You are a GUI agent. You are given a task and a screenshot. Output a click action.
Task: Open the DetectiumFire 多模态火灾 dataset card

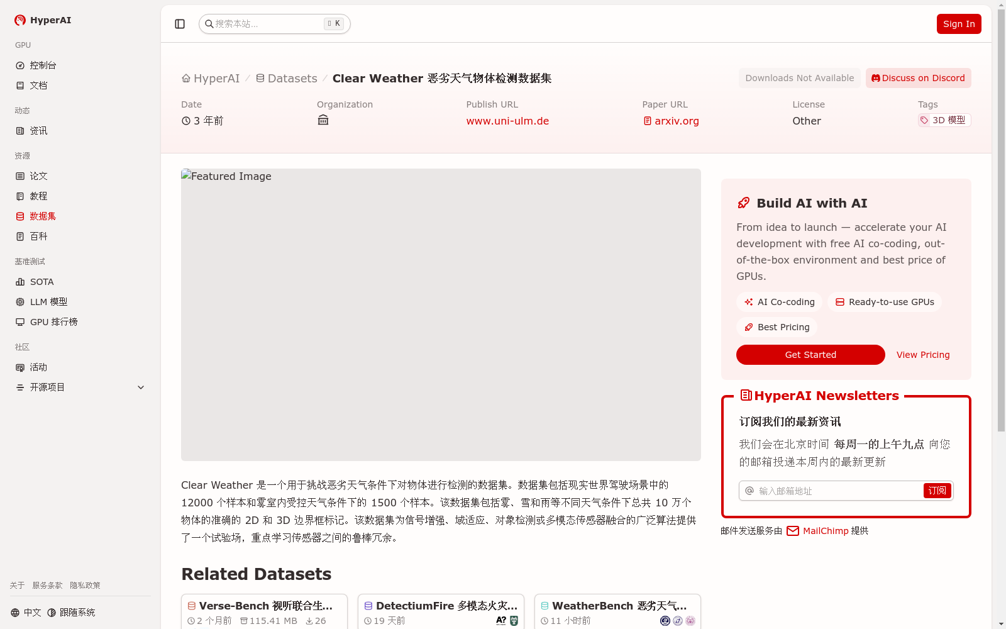coord(441,611)
